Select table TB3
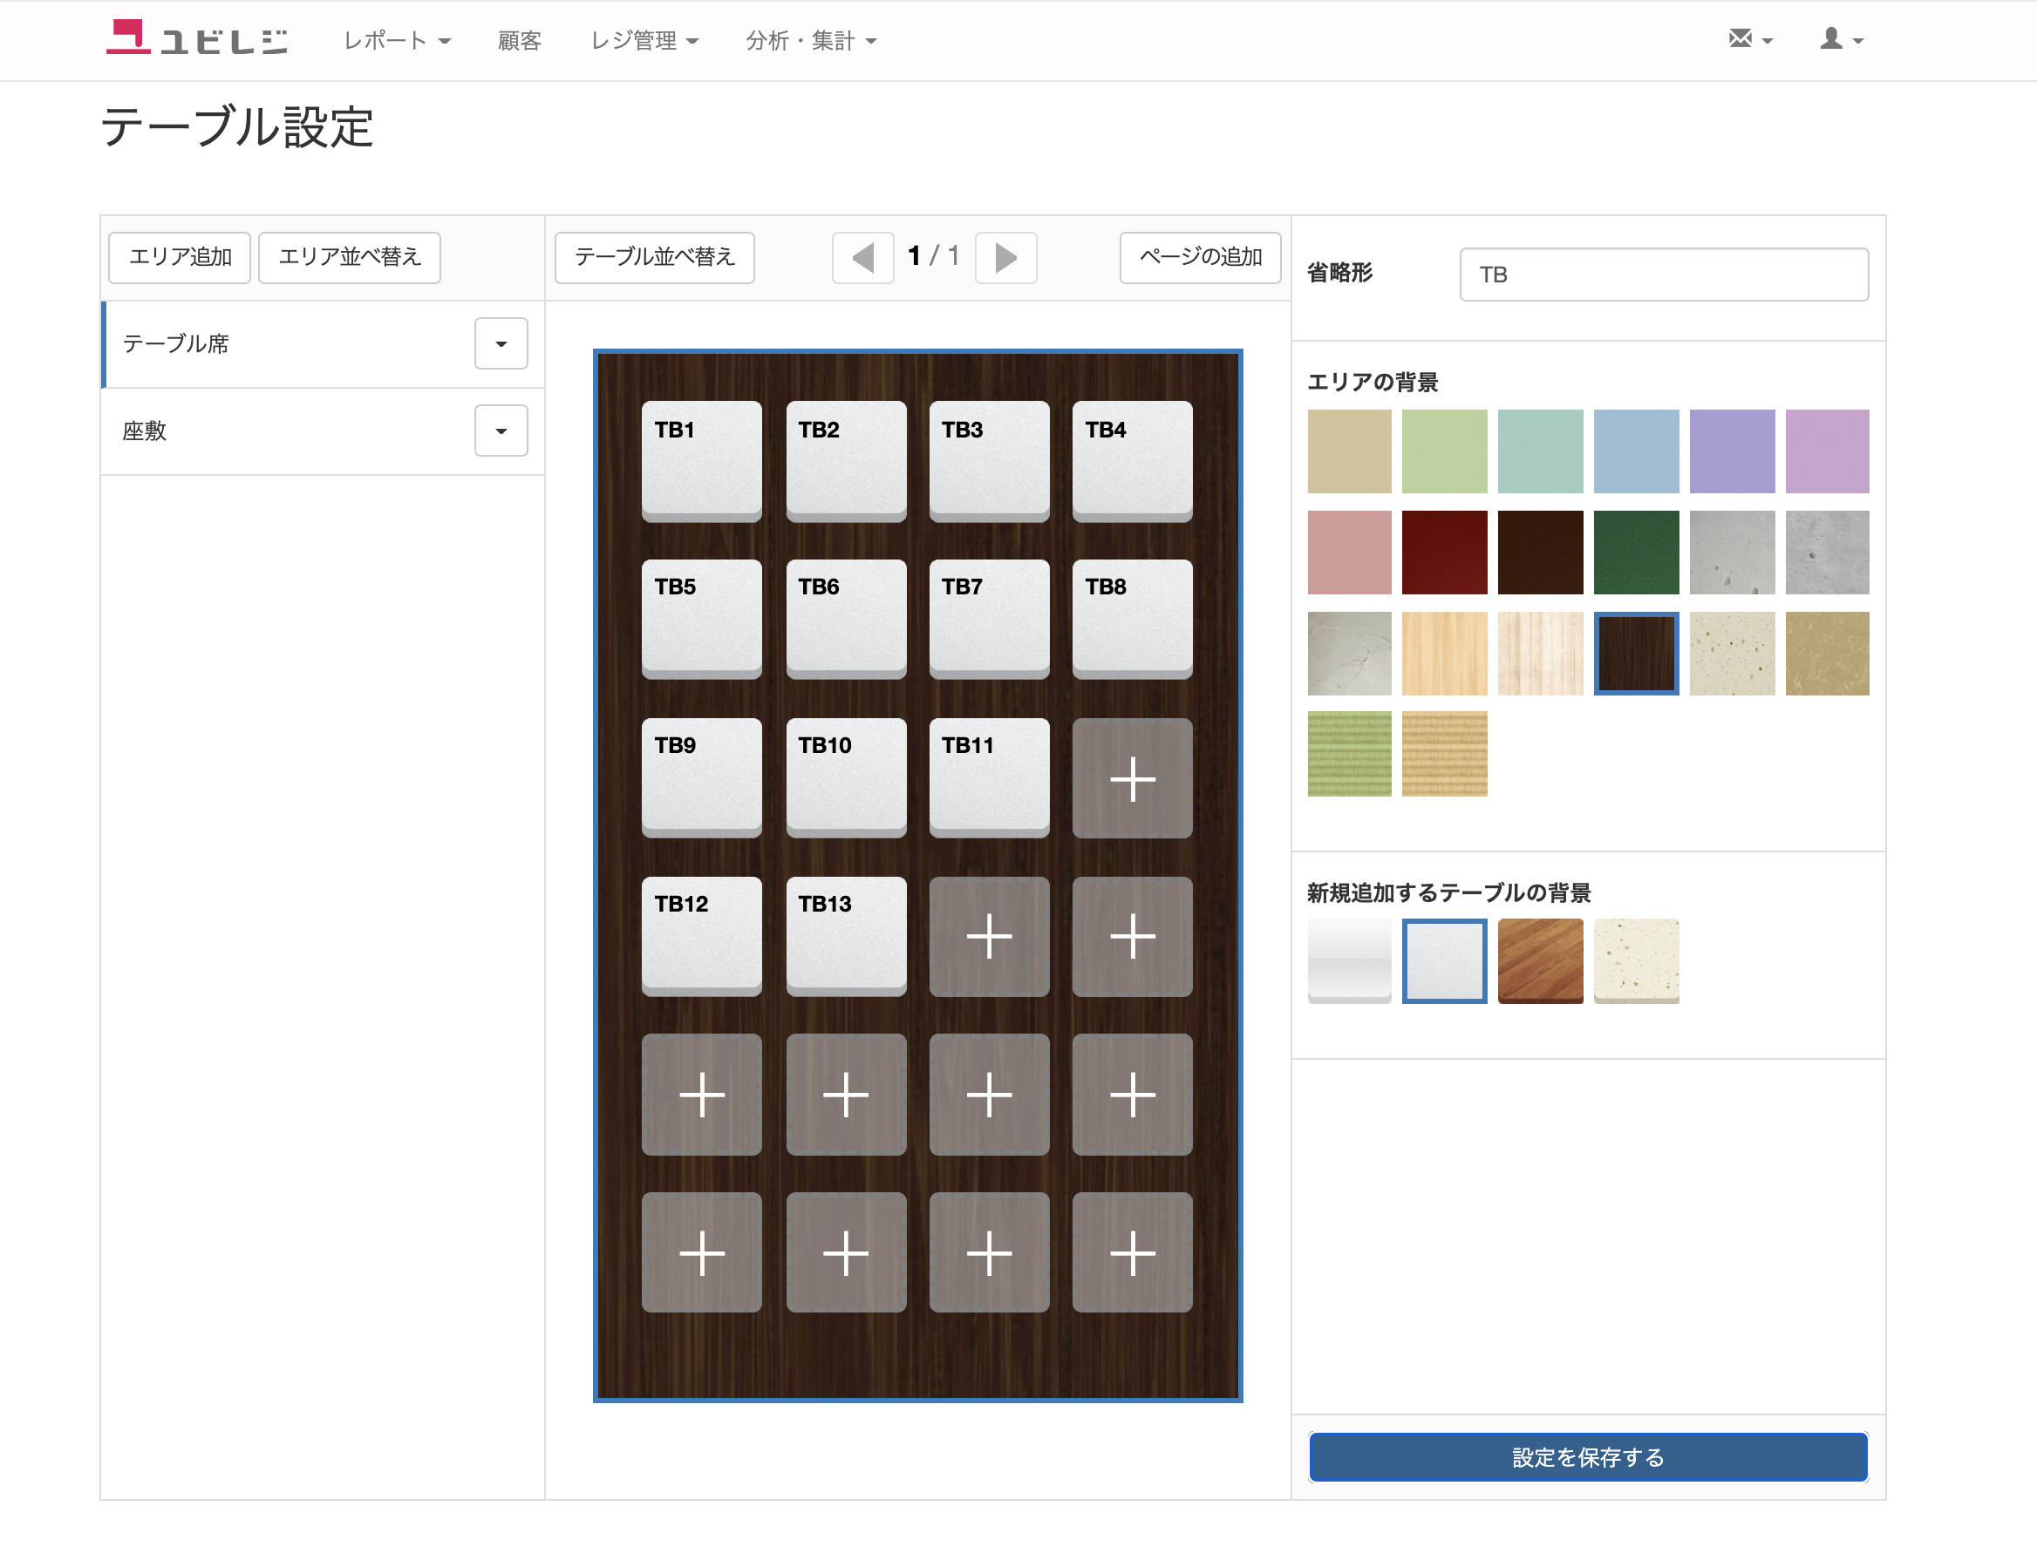2037x1567 pixels. pyautogui.click(x=990, y=460)
